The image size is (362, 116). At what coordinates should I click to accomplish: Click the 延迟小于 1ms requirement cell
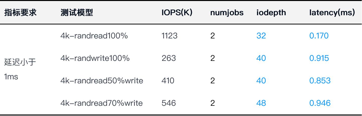(x=20, y=70)
